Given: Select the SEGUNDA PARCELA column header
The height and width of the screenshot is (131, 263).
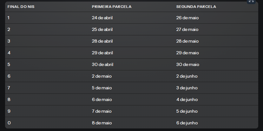Looking at the screenshot, I should pos(196,7).
